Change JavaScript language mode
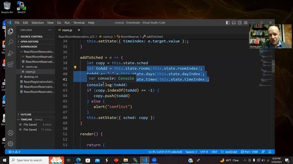This screenshot has height=164, width=293. [229, 152]
